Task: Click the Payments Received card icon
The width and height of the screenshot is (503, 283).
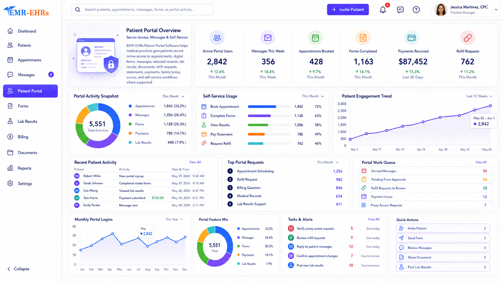Action: coord(411,38)
